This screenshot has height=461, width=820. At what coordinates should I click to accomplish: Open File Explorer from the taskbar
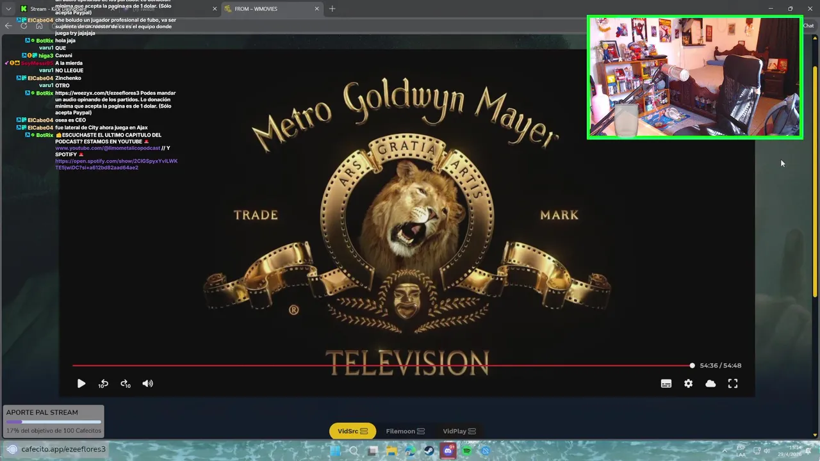coord(391,451)
